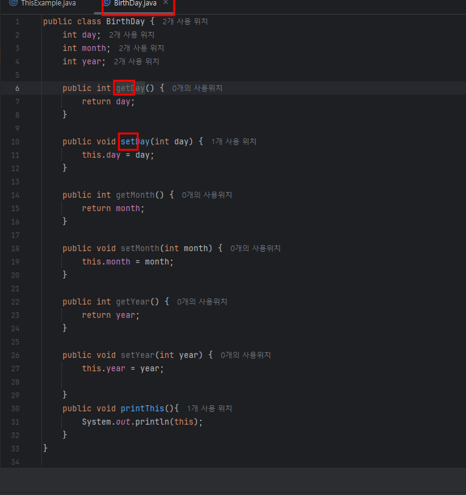Show usages hint after setYear(int year)
The height and width of the screenshot is (495, 466).
click(246, 355)
